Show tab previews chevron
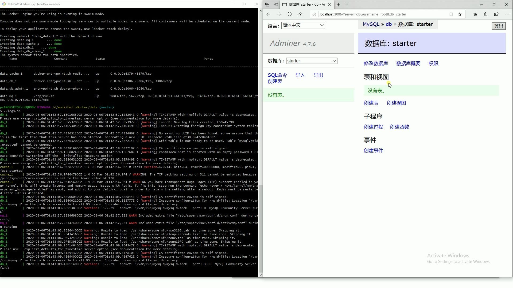Image resolution: width=513 pixels, height=288 pixels. 347,5
